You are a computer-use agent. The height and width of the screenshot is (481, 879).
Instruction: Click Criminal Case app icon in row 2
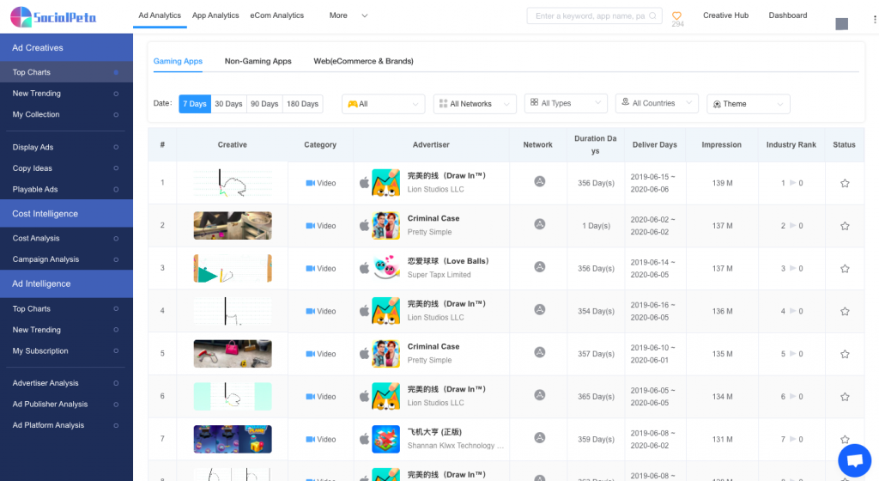(385, 225)
